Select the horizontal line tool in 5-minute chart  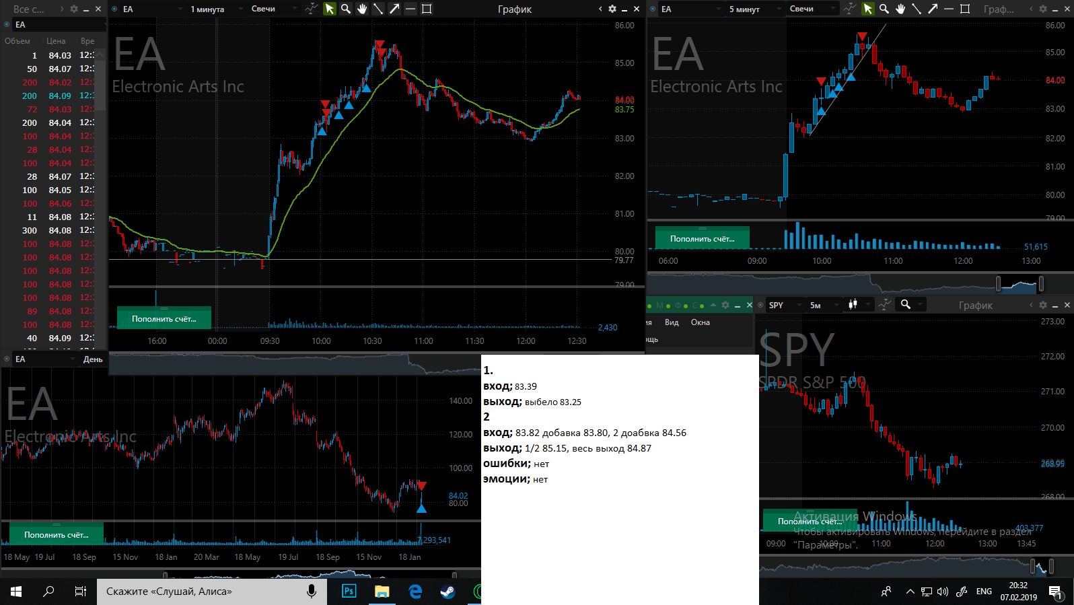tap(949, 9)
